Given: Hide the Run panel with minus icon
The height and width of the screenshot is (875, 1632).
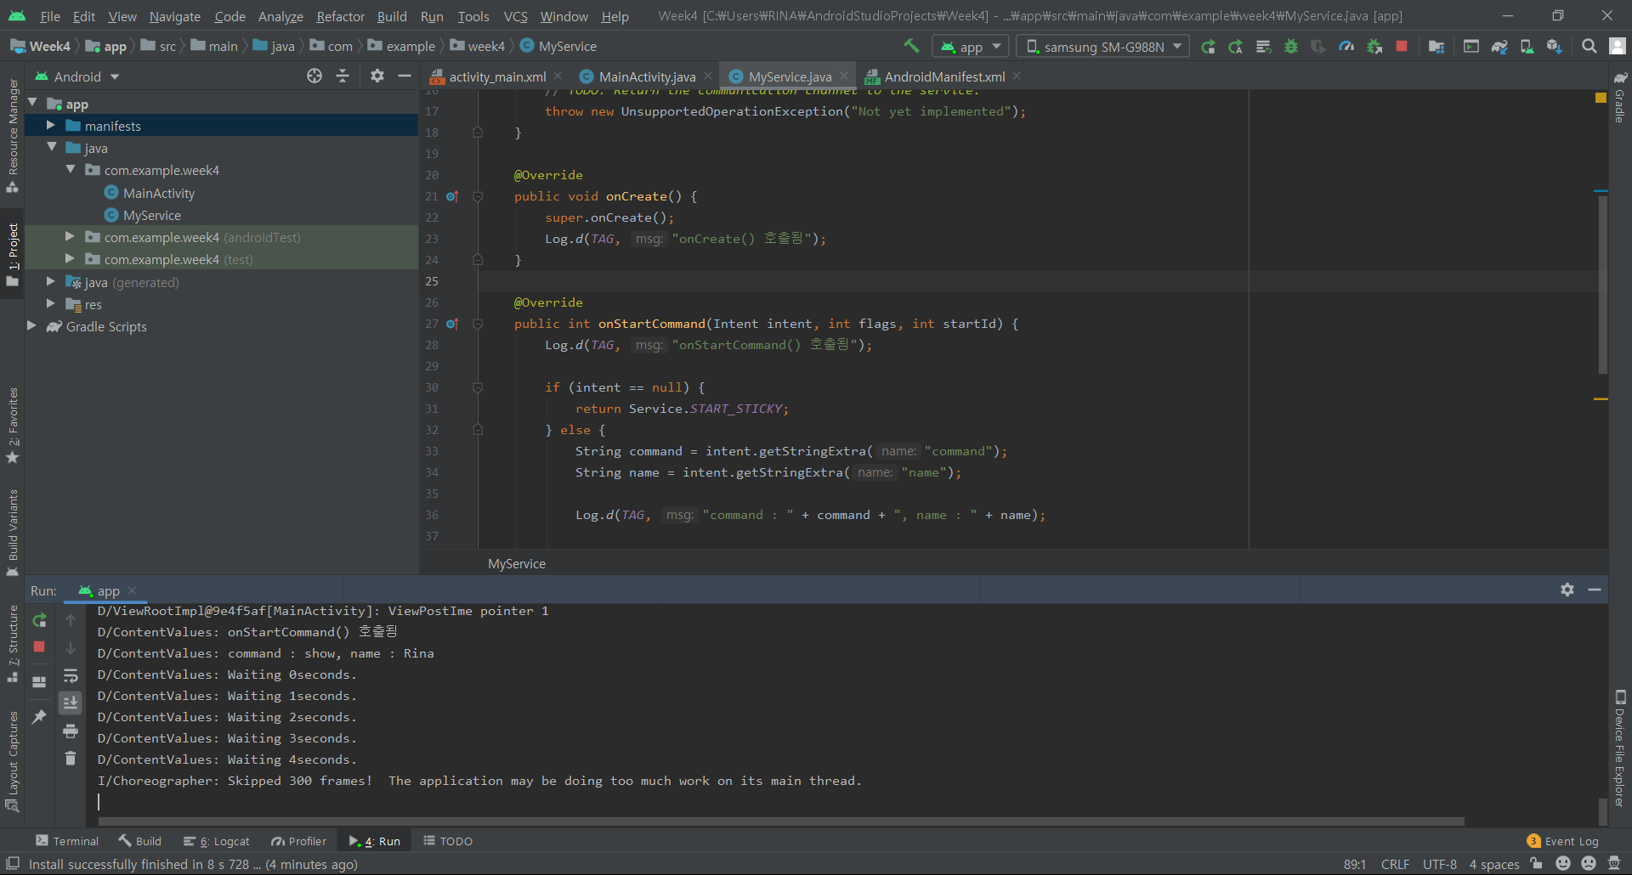Looking at the screenshot, I should point(1595,590).
